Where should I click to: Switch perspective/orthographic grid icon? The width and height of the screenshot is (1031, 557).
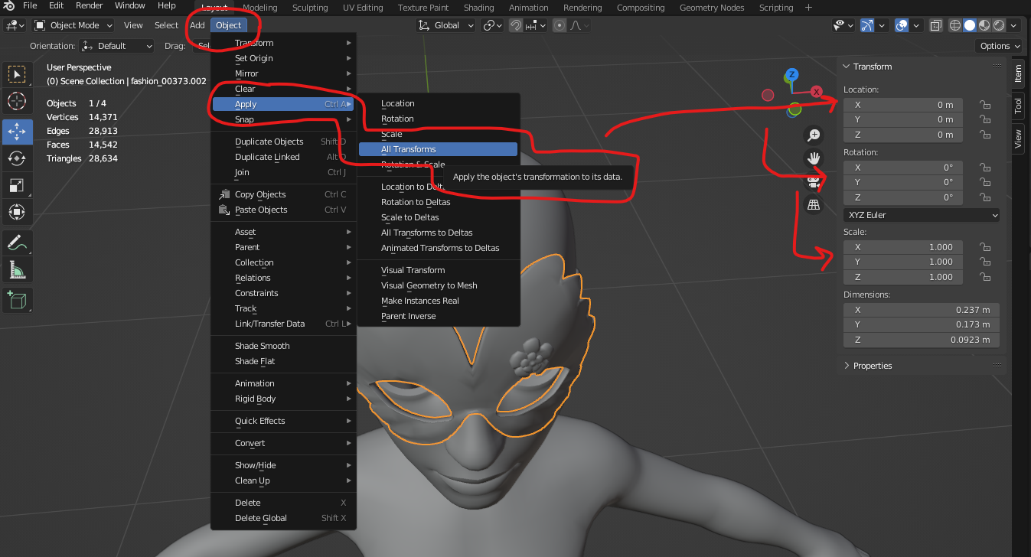pyautogui.click(x=813, y=205)
